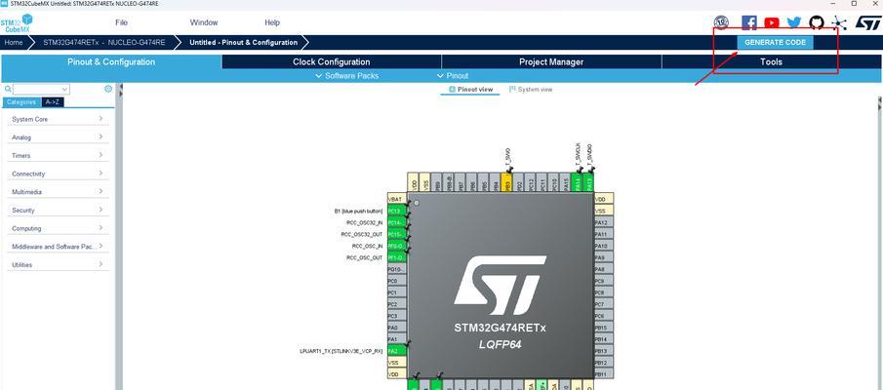Image resolution: width=883 pixels, height=390 pixels.
Task: Open the YouTube link icon
Action: click(772, 22)
